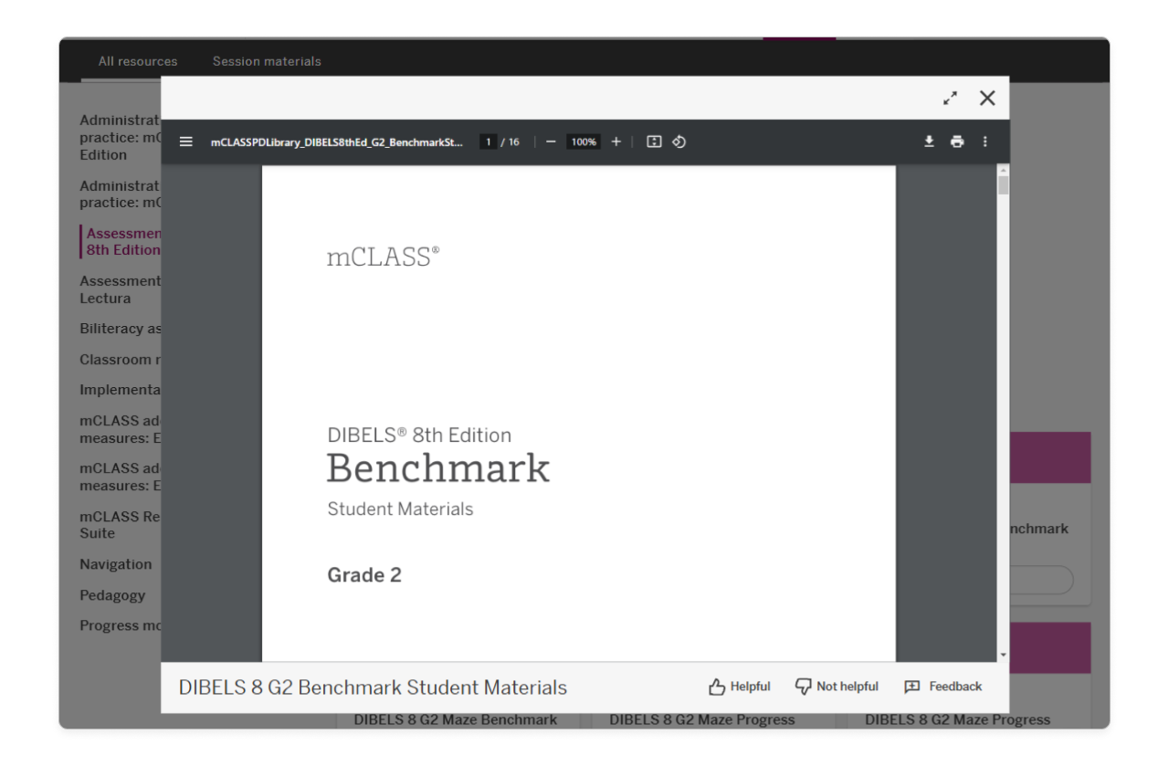
Task: Open the Feedback form
Action: pos(943,687)
